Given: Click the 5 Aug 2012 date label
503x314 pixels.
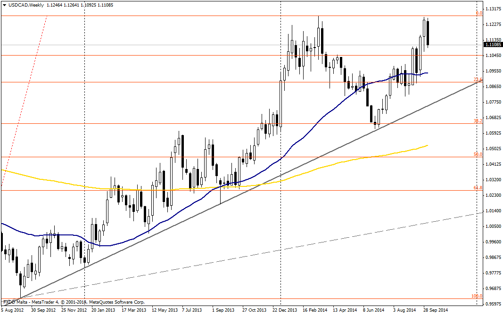Looking at the screenshot, I should click(13, 310).
